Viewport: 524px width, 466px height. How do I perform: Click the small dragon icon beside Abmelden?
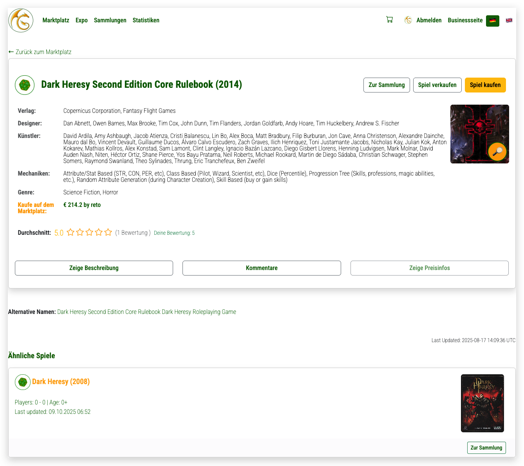coord(408,20)
